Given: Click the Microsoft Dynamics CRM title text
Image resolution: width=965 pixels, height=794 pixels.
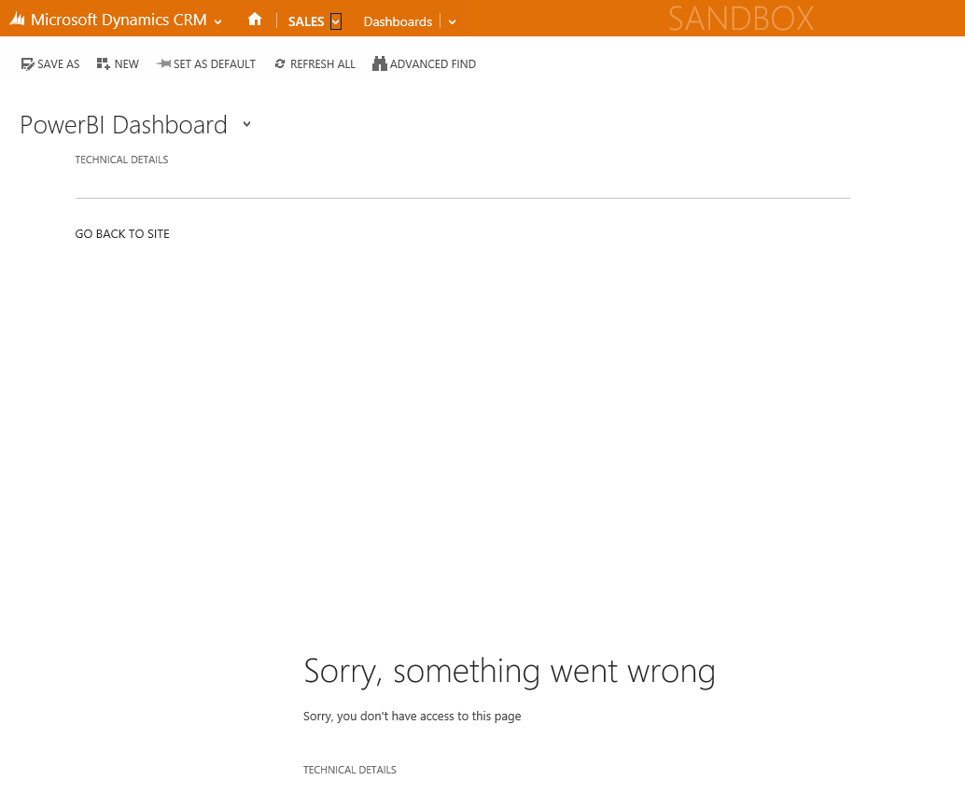Looking at the screenshot, I should [x=119, y=20].
